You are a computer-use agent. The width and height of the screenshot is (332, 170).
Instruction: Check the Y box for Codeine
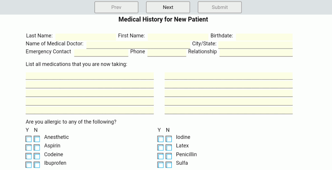point(28,156)
